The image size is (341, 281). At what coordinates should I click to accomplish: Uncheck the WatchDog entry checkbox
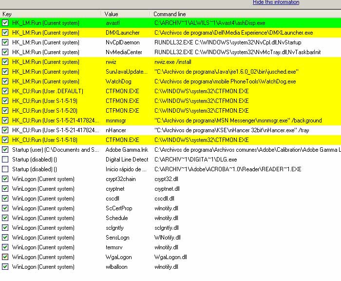5,81
